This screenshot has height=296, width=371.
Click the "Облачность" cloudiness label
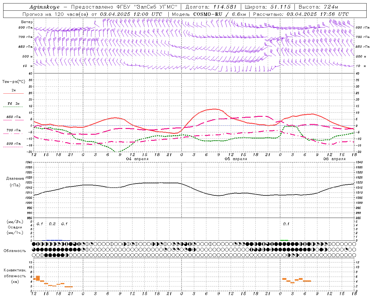(x=15, y=251)
